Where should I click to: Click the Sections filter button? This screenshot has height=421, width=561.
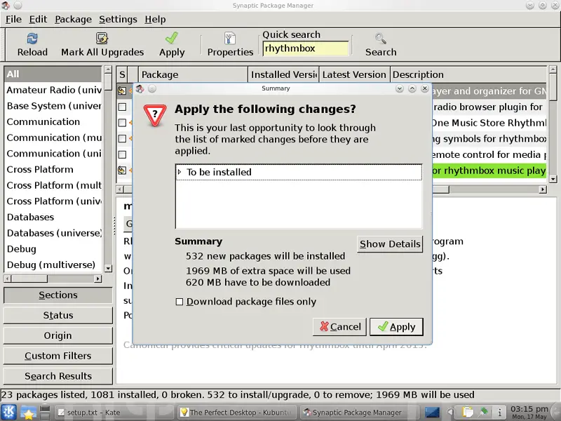pos(58,295)
